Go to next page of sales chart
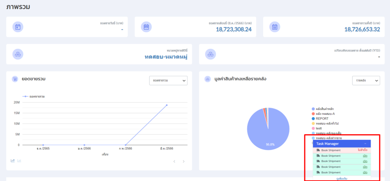Viewport: 390px width, 181px height. [x=183, y=162]
